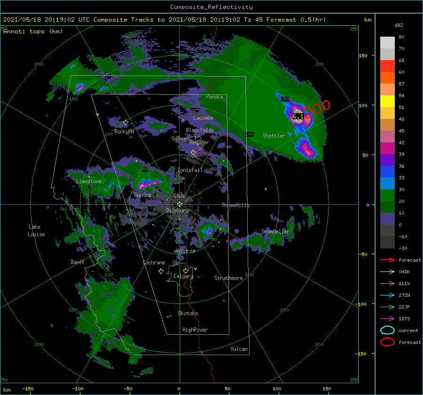The width and height of the screenshot is (423, 395).
Task: Click the radar site marker at map center
Action: pyautogui.click(x=180, y=204)
